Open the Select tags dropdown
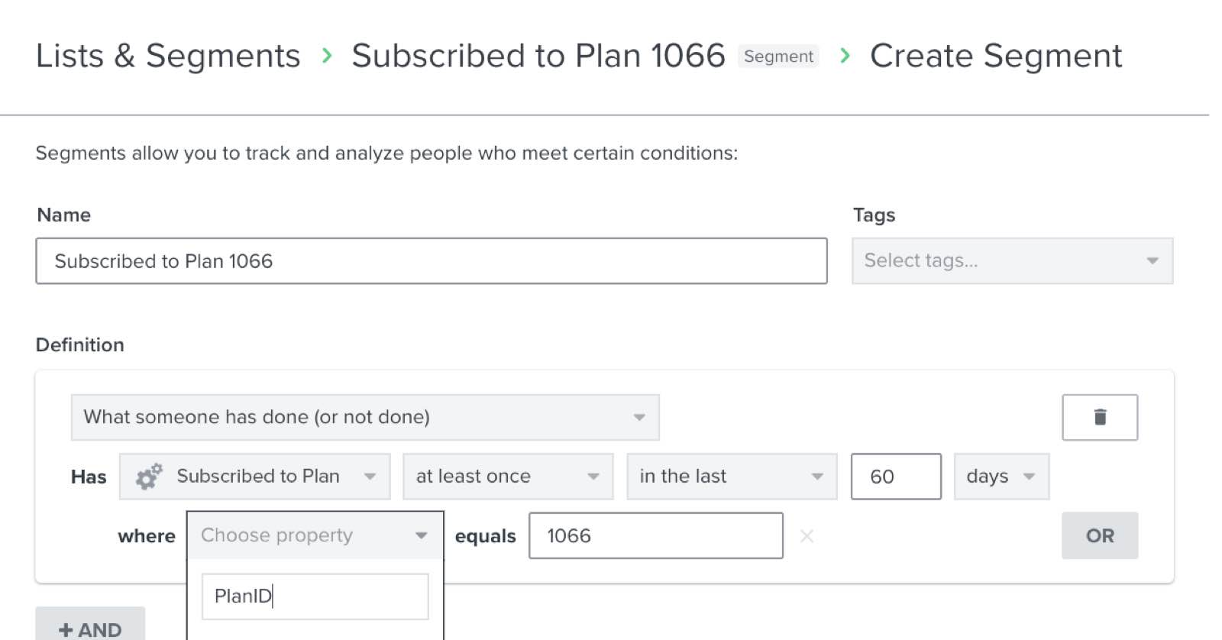Viewport: 1222px width, 640px height. 1012,261
